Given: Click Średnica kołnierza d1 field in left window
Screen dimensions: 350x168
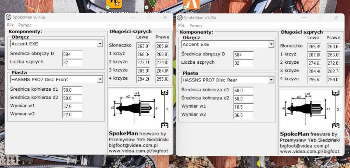Looking at the screenshot, I should (x=72, y=90).
